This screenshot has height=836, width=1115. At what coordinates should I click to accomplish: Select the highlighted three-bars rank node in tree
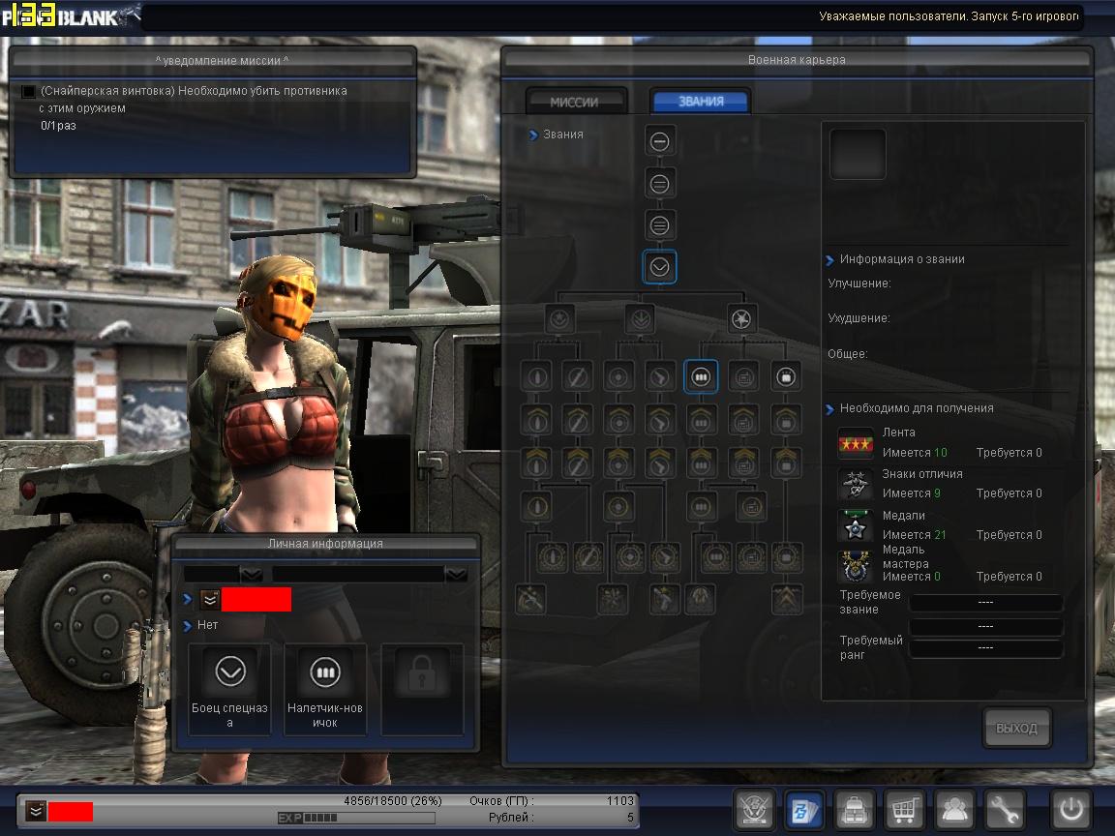[x=701, y=376]
